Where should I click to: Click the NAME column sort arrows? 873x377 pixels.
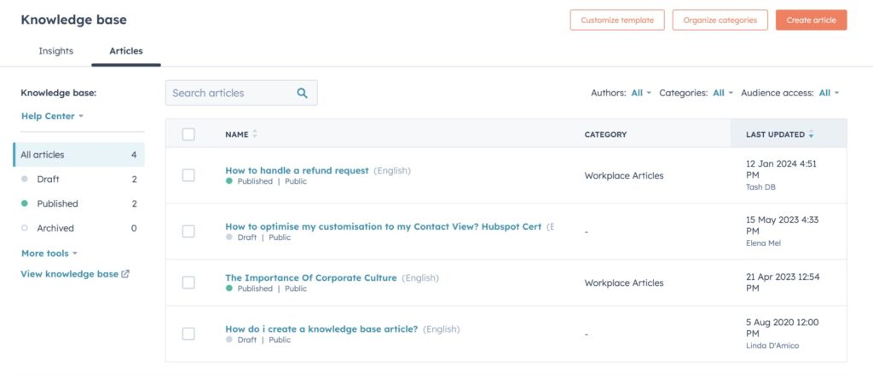pos(255,134)
